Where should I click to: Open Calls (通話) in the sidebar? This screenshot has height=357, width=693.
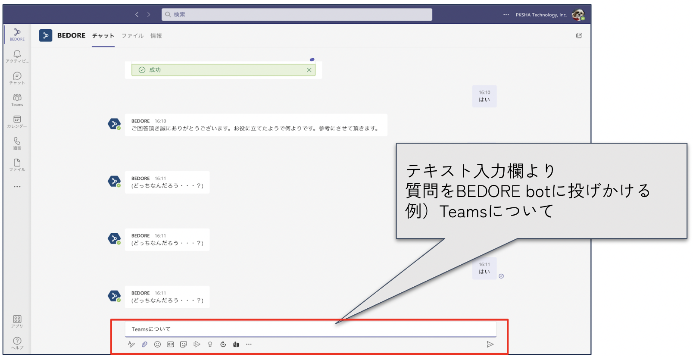(x=17, y=143)
